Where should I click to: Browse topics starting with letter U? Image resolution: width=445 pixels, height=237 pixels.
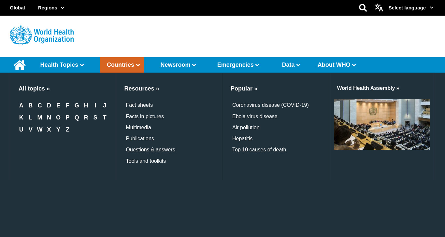(21, 130)
